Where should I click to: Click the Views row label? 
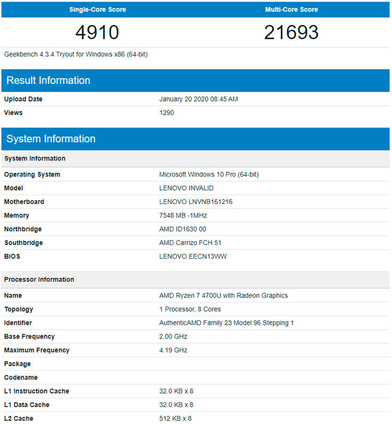(x=13, y=113)
